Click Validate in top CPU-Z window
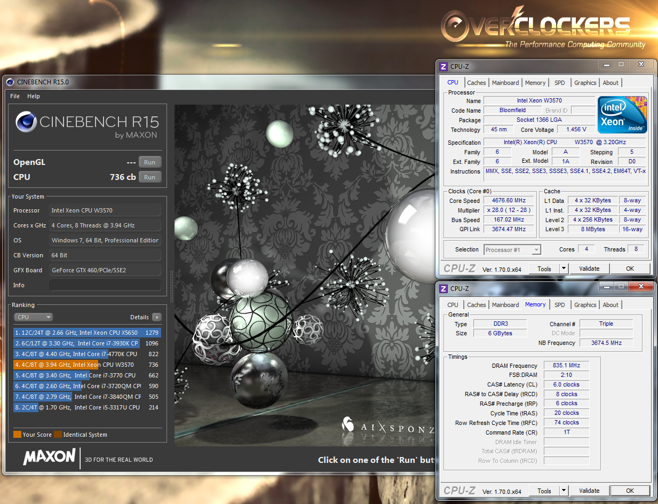This screenshot has height=504, width=658. click(589, 269)
